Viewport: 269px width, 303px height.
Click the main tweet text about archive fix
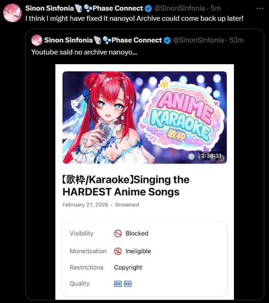(x=134, y=18)
